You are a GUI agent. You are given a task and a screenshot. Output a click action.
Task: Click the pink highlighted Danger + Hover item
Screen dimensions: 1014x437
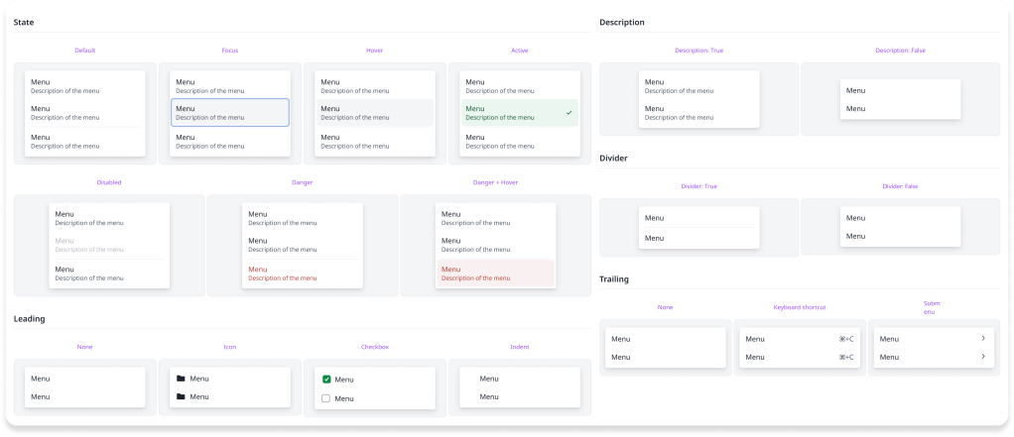coord(494,273)
